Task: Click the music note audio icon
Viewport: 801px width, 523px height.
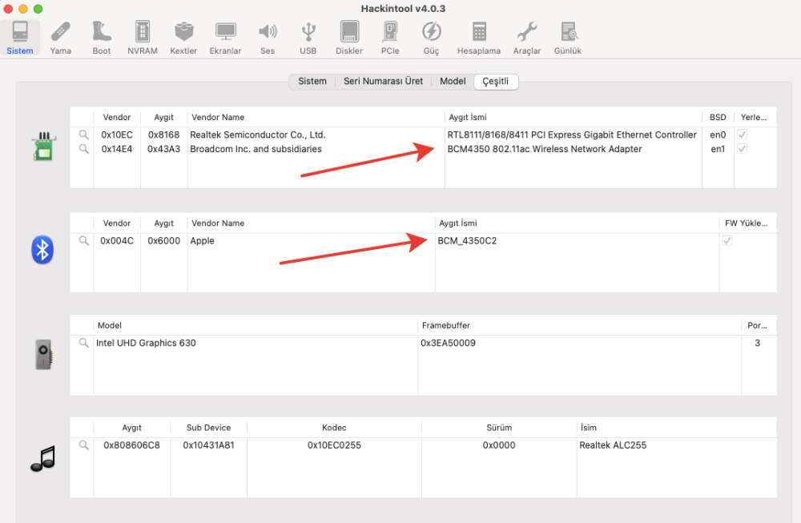Action: [x=43, y=458]
